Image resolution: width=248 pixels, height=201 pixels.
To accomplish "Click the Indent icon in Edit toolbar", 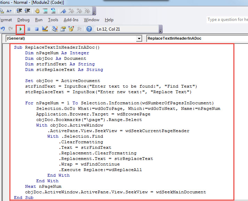I will (x=18, y=11).
